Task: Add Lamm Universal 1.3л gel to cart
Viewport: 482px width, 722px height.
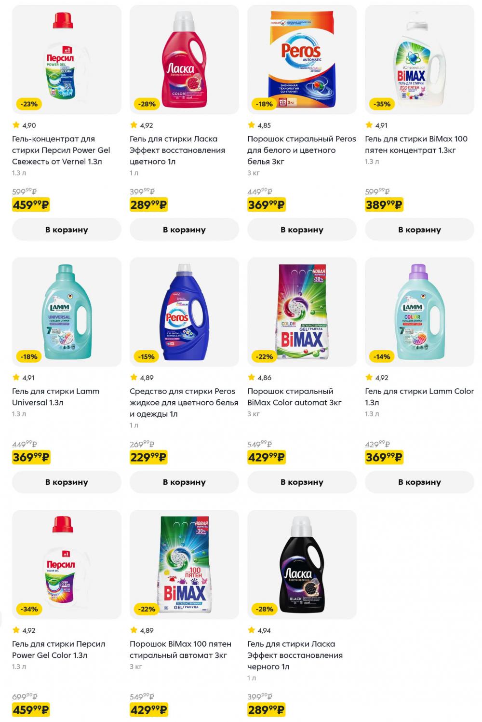Action: [67, 482]
